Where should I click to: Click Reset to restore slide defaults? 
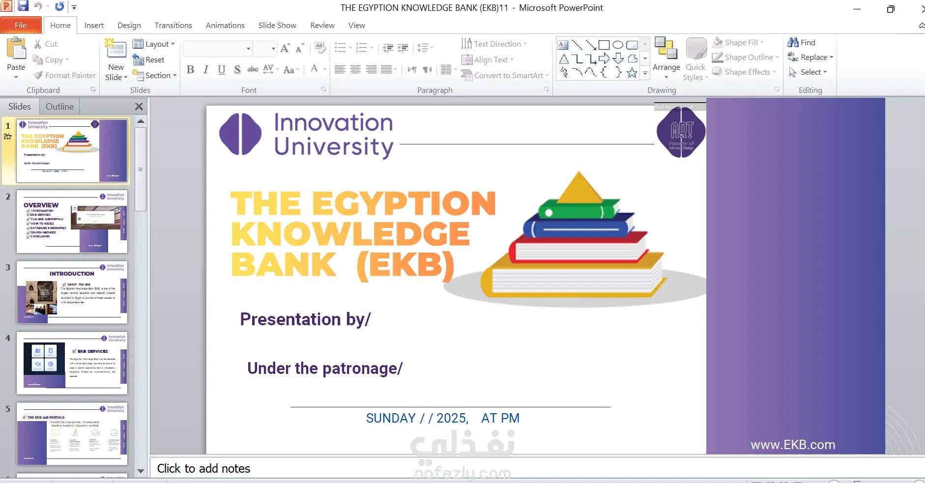(148, 59)
